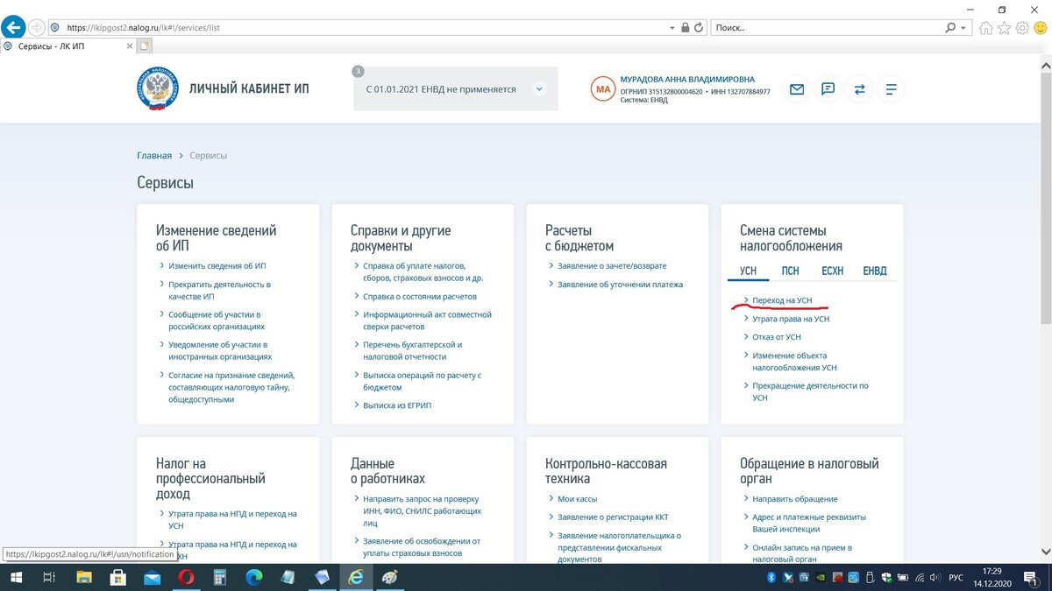This screenshot has height=591, width=1052.
Task: Switch to the ЕНВД tab
Action: 874,271
